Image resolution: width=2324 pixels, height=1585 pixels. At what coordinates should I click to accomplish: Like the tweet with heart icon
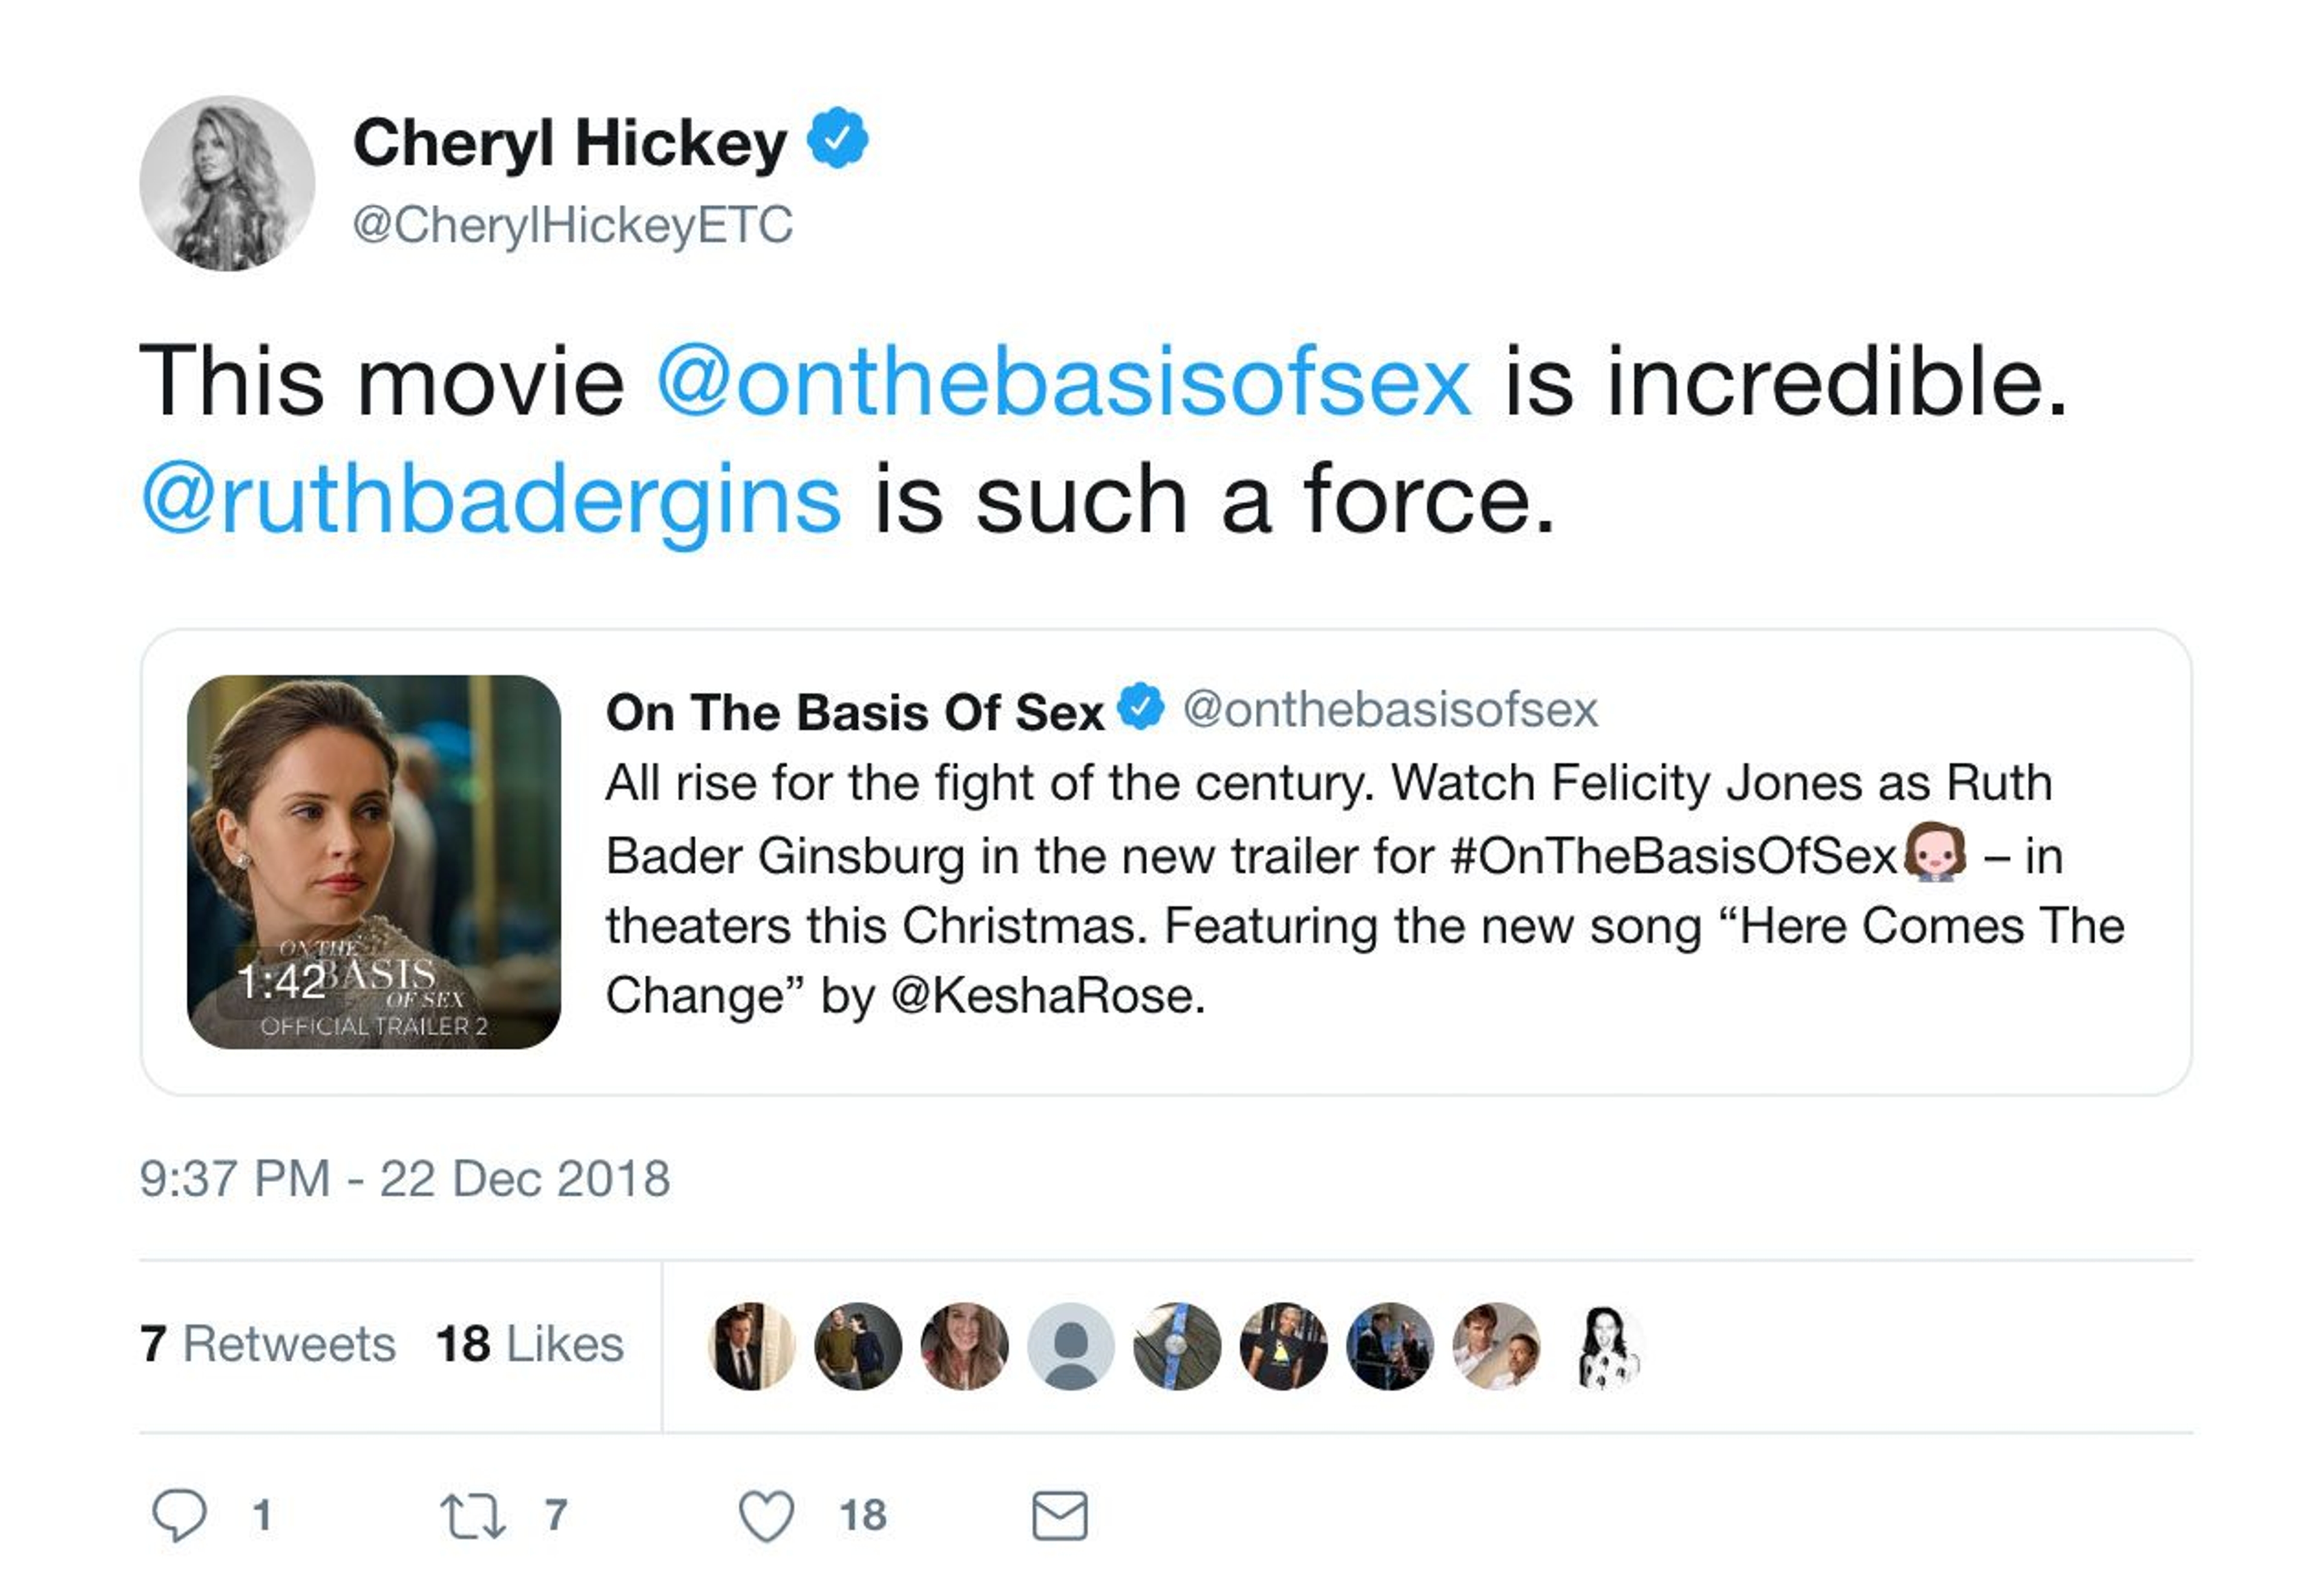(766, 1515)
